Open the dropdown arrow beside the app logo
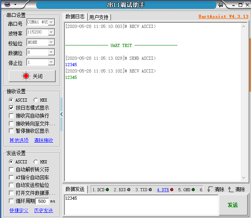 (x=16, y=4)
